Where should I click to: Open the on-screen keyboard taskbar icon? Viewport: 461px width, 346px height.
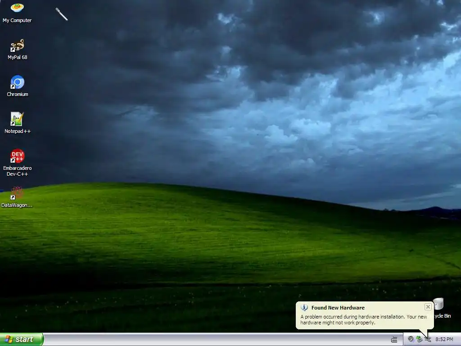tap(394, 340)
